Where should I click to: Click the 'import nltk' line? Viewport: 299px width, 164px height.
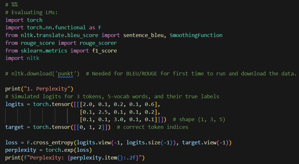22,58
